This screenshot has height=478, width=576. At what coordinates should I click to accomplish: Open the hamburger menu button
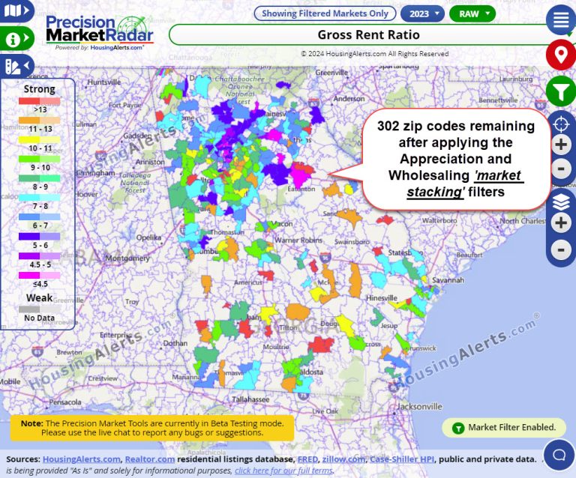click(x=560, y=20)
